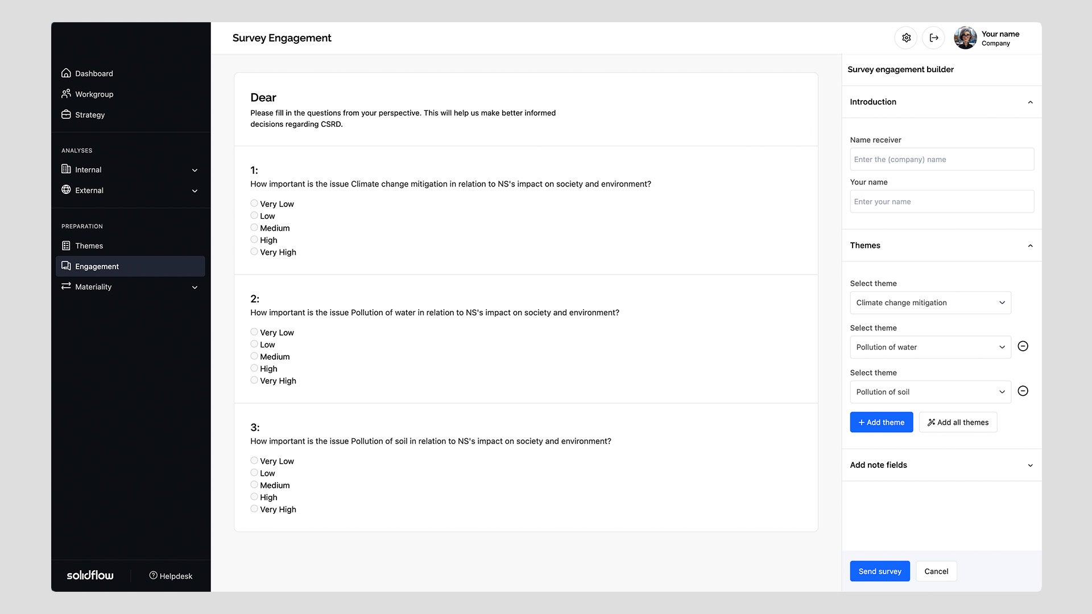1092x614 pixels.
Task: Open the Climate change mitigation theme dropdown
Action: tap(930, 302)
